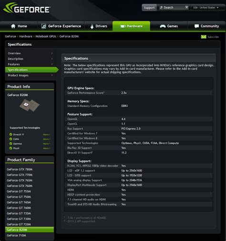
Task: Click the Hardware graphics card icon
Action: [x=123, y=26]
